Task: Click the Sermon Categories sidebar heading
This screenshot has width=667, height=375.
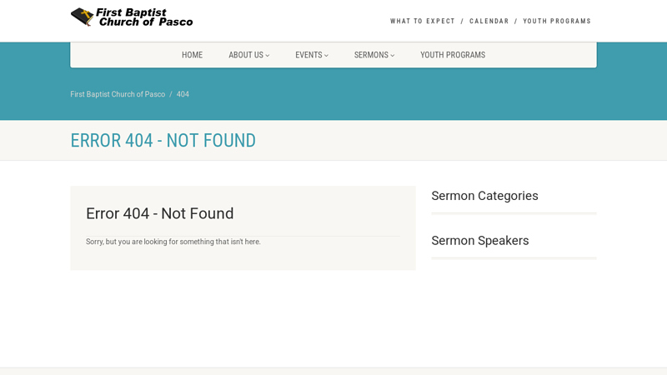Action: click(484, 196)
